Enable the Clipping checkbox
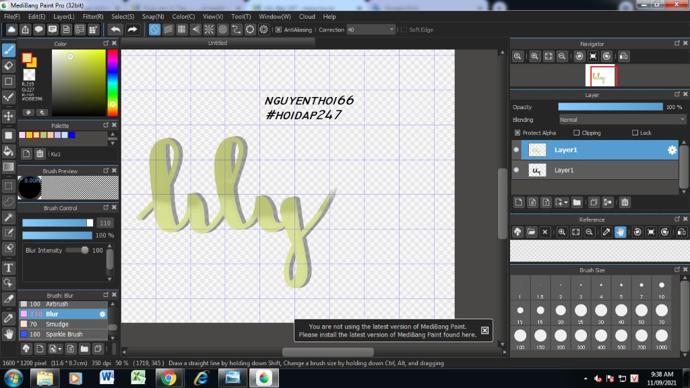The width and height of the screenshot is (690, 388). (x=577, y=133)
